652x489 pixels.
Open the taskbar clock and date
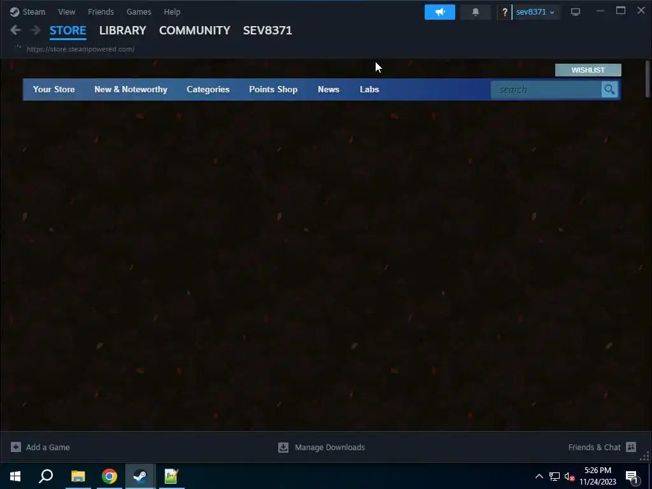[597, 476]
